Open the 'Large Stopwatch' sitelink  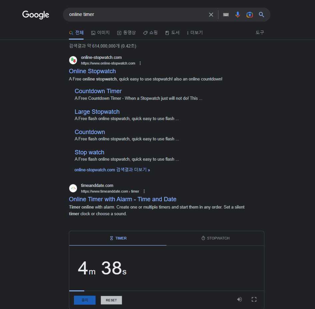pyautogui.click(x=97, y=112)
